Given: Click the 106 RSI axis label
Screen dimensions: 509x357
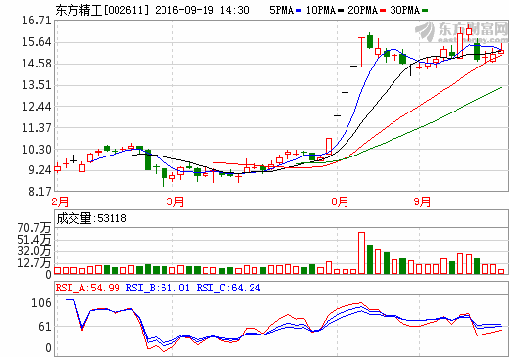Looking at the screenshot, I should [41, 303].
